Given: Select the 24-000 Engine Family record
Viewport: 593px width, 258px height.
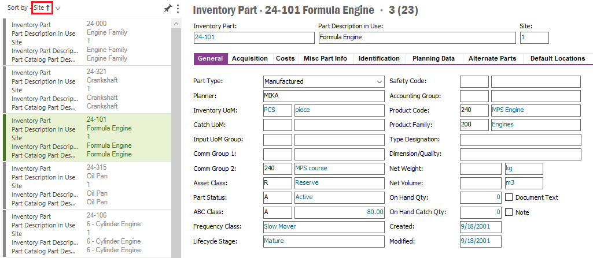Looking at the screenshot, I should pyautogui.click(x=87, y=41).
